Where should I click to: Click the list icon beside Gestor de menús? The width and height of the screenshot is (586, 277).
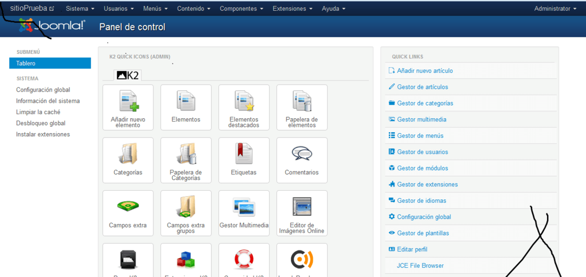pos(392,136)
